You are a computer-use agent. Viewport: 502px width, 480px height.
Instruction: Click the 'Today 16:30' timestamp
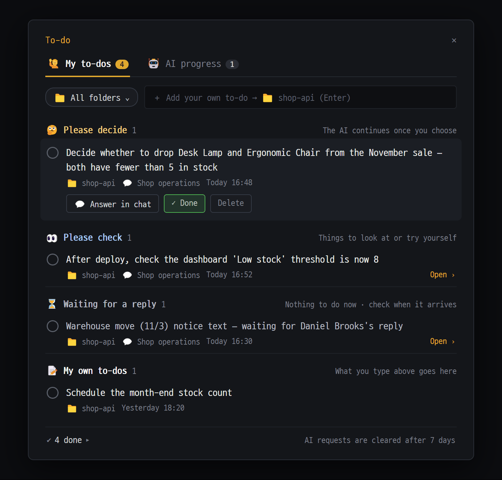tap(229, 342)
